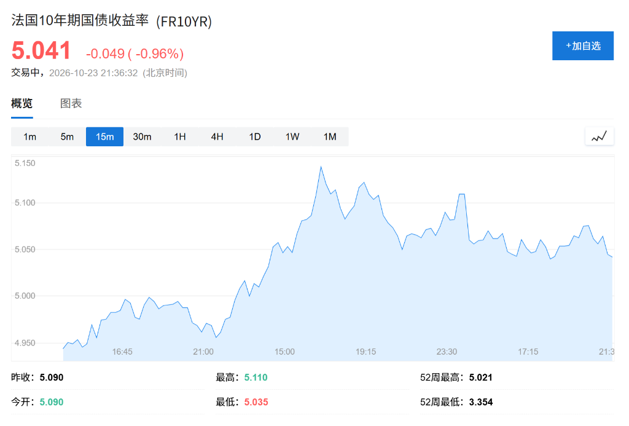Click the 21:00 time axis label
Screen dimensions: 629x426
point(203,352)
